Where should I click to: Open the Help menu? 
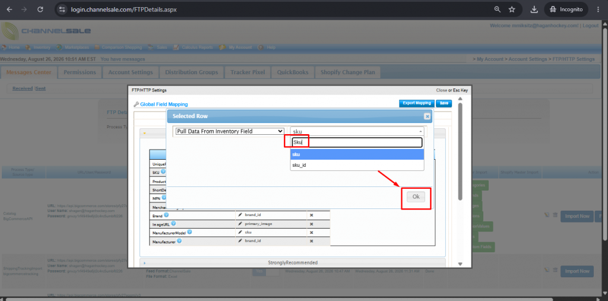click(x=267, y=47)
